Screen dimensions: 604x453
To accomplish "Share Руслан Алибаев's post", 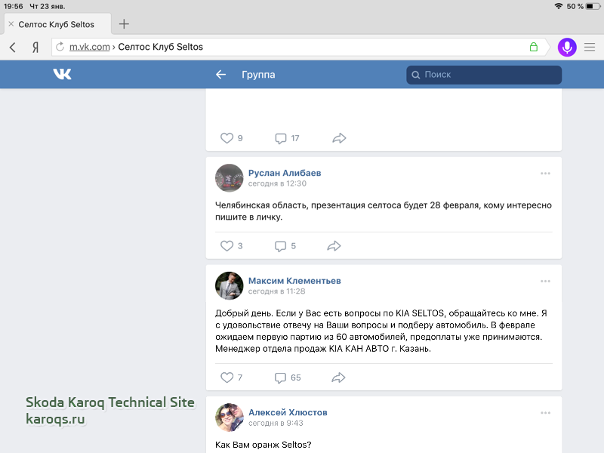I will tap(334, 245).
